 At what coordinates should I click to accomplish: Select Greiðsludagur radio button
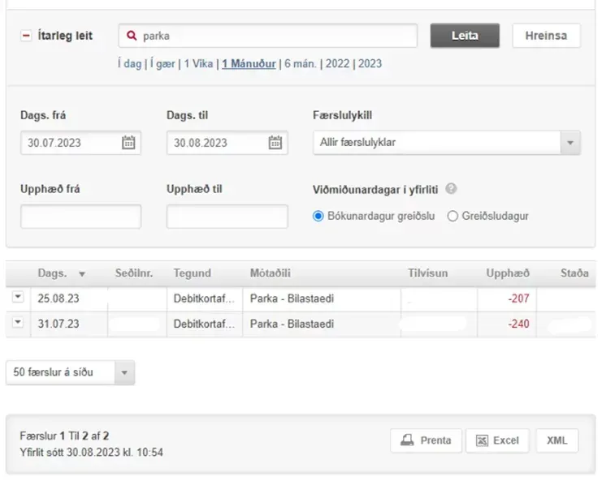(x=453, y=217)
